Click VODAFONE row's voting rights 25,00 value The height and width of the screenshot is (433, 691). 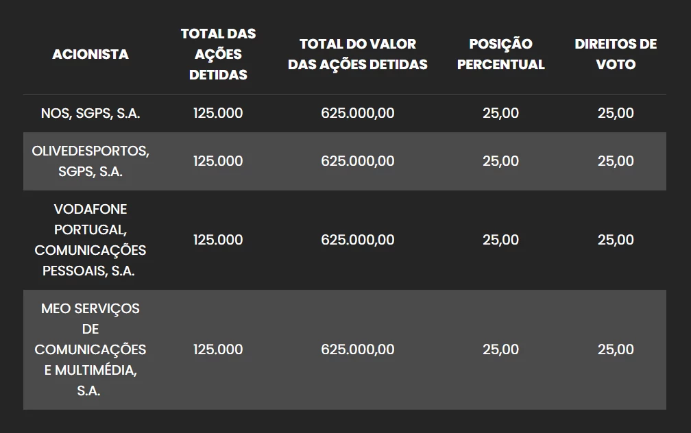pos(616,240)
